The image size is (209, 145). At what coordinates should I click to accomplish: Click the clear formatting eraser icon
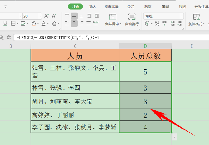click(54, 24)
